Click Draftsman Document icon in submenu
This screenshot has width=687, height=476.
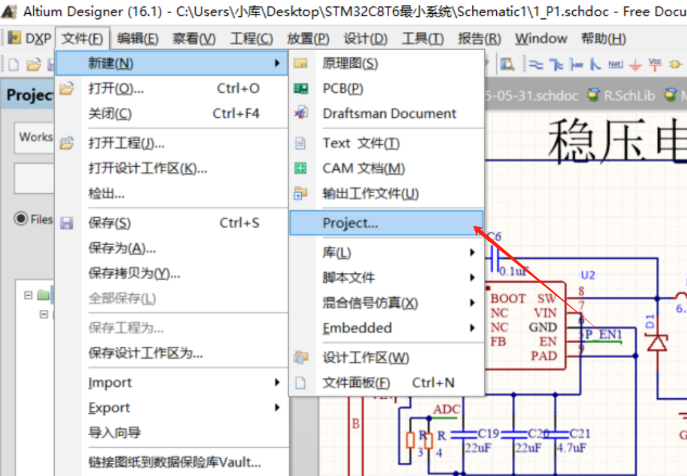pyautogui.click(x=301, y=114)
